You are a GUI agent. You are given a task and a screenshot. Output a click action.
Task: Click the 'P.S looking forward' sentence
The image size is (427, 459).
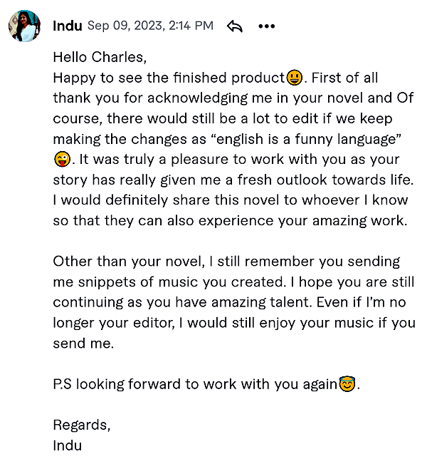tap(206, 384)
